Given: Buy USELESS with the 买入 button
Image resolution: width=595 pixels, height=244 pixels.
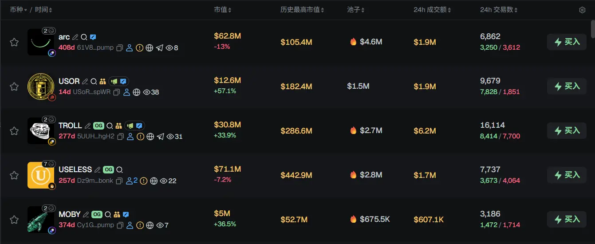Looking at the screenshot, I should click(567, 175).
